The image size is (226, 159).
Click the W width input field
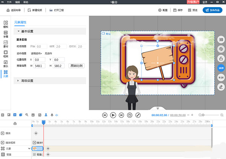click(39, 66)
